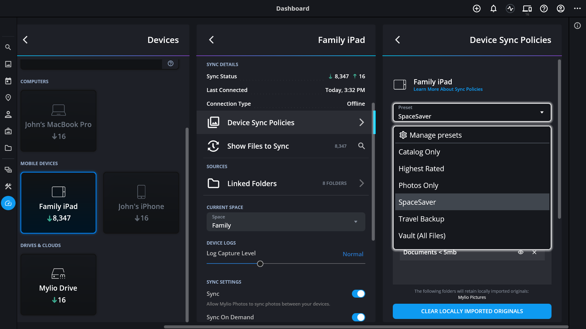Open the Dashboard view in sidebar
The image size is (586, 329).
[x=8, y=203]
